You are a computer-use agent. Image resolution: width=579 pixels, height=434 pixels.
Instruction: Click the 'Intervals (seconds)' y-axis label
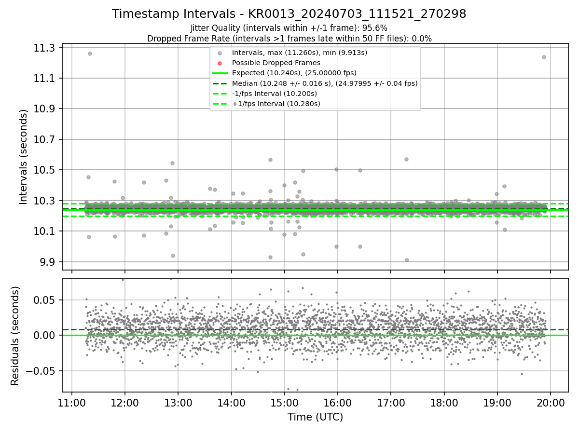coord(23,157)
